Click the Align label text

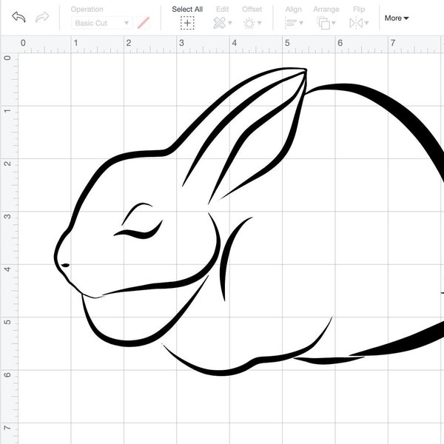tap(293, 10)
